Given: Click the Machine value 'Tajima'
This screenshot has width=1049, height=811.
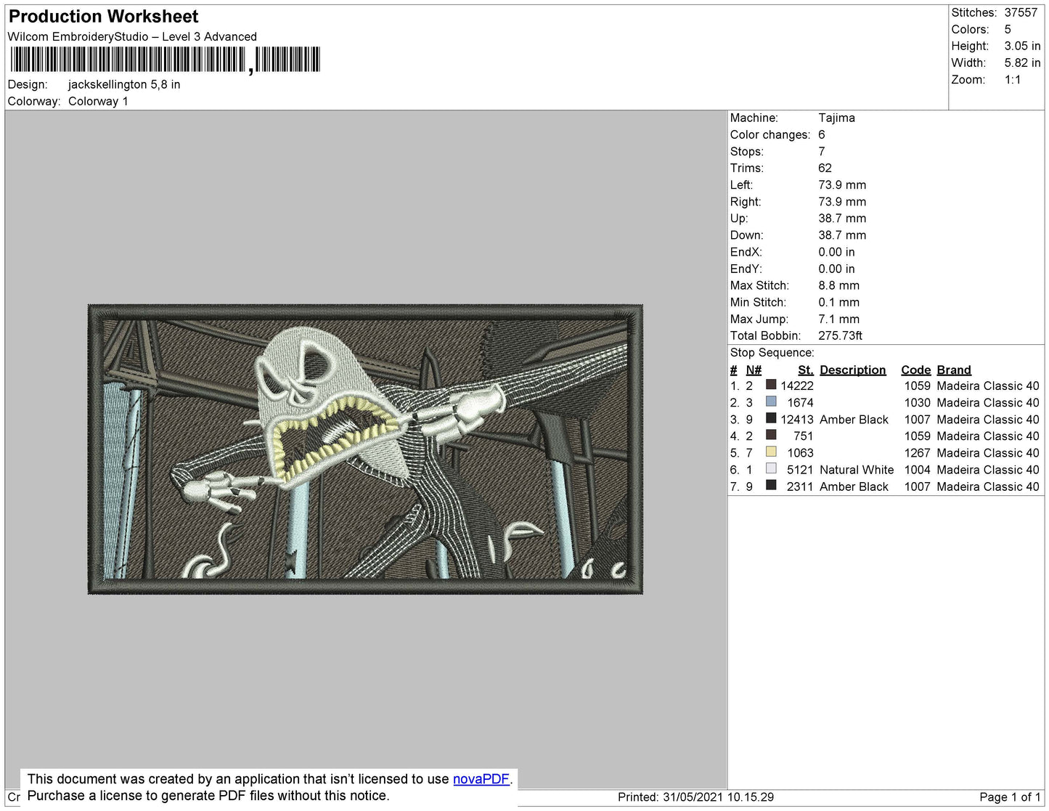Looking at the screenshot, I should pyautogui.click(x=836, y=118).
